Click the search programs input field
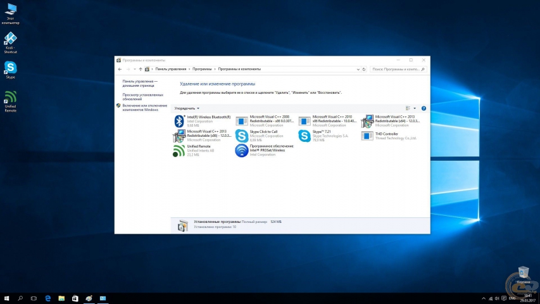Image resolution: width=540 pixels, height=304 pixels. (394, 68)
